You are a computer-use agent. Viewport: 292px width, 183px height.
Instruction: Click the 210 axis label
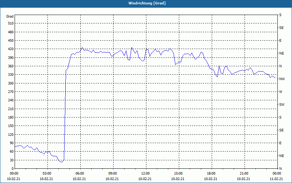click(11, 109)
